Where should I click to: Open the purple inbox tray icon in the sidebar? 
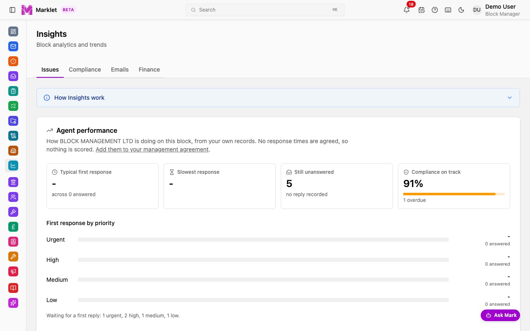(x=13, y=76)
